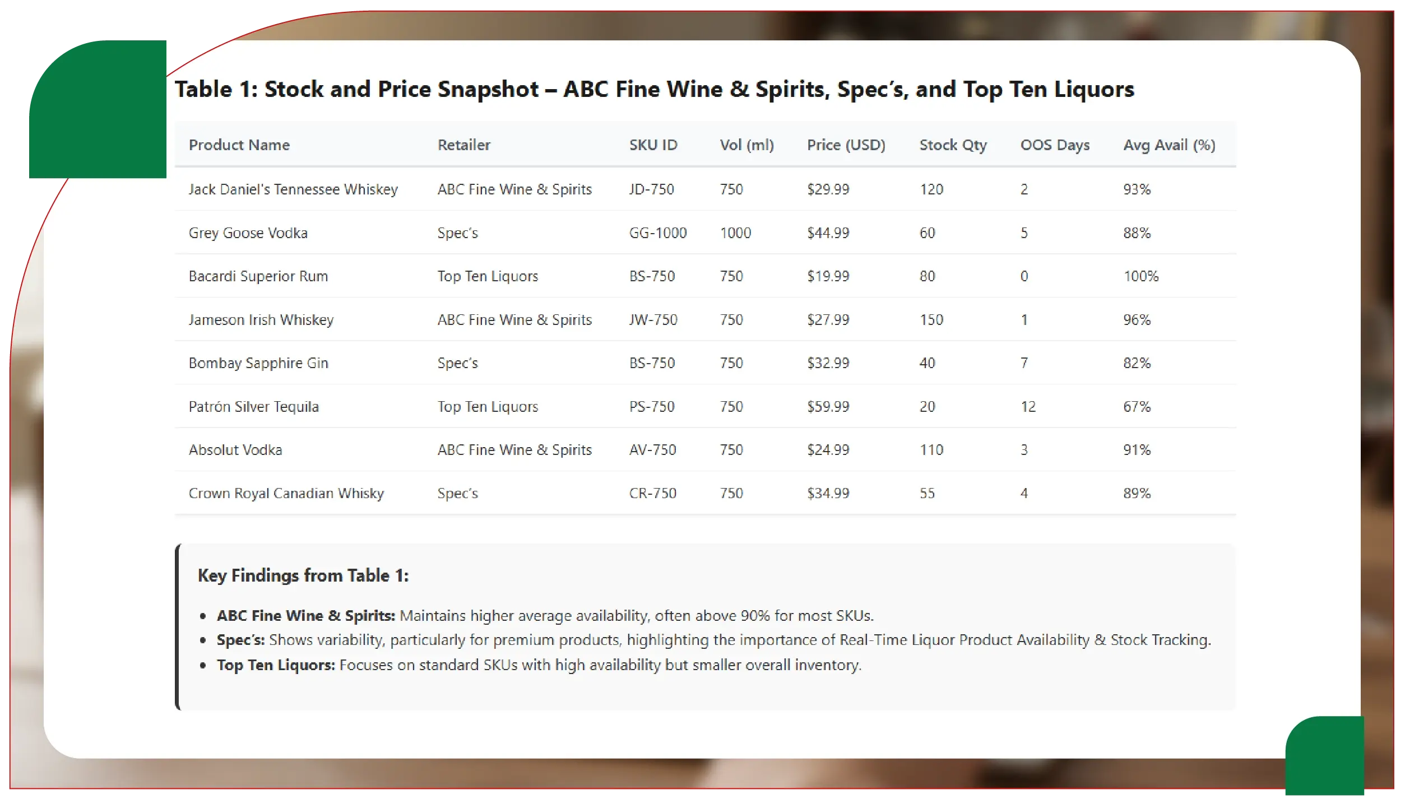Click the Bacardi Superior Rum product name
The height and width of the screenshot is (799, 1405).
click(x=258, y=276)
